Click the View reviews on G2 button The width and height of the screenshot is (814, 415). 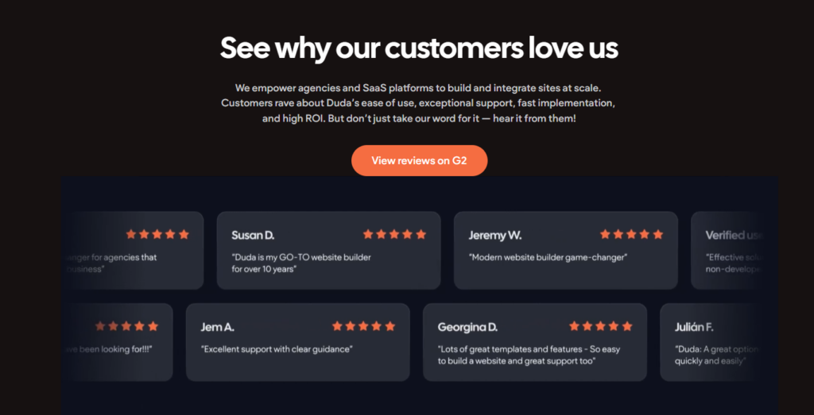(x=419, y=160)
